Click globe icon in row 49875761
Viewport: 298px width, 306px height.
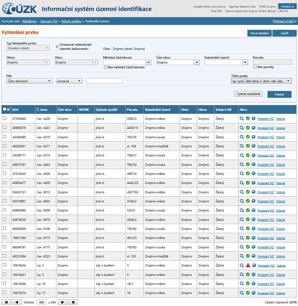click(254, 164)
